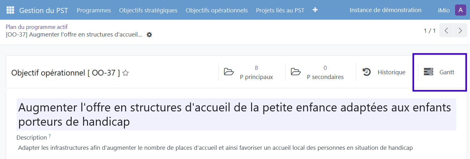Click the P principaux folder icon
This screenshot has height=159, width=470.
[x=229, y=72]
